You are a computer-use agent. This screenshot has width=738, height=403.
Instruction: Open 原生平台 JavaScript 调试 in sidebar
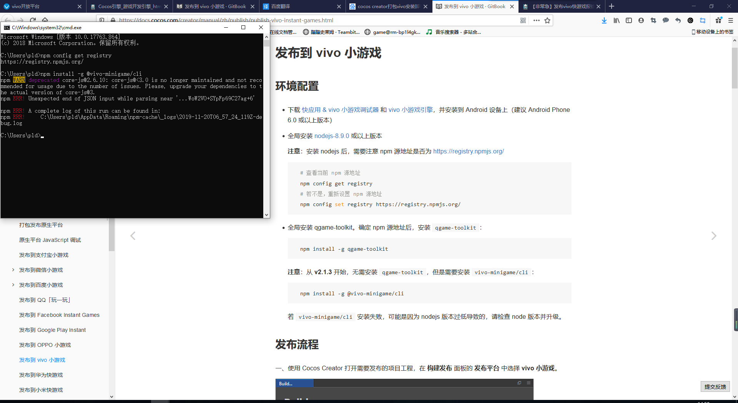point(50,240)
